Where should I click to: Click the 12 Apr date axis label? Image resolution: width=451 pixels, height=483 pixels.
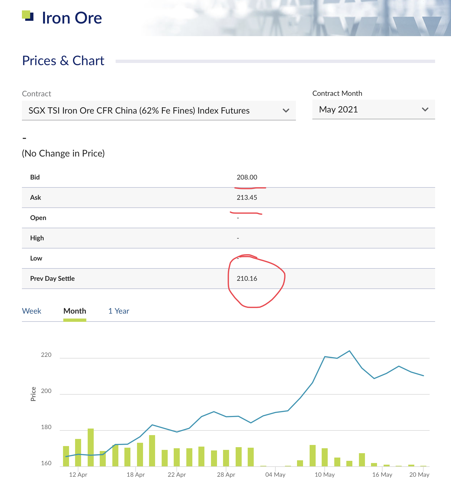point(78,475)
